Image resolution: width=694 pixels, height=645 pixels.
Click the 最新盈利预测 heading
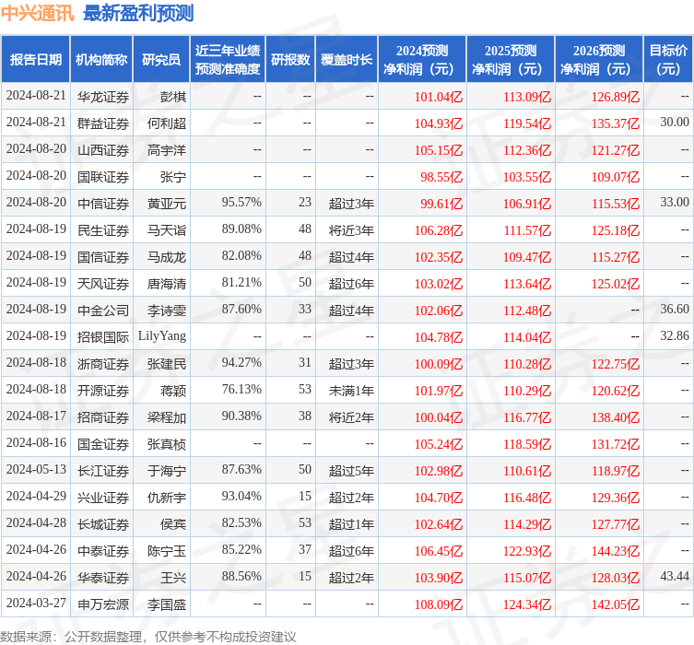(x=138, y=13)
